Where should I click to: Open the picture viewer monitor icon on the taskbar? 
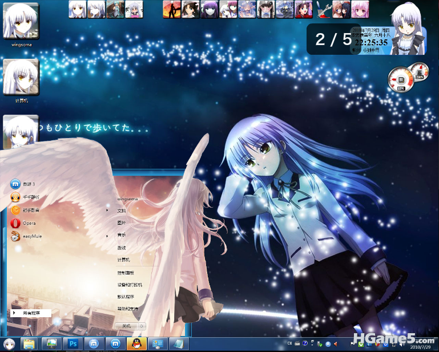(x=51, y=344)
